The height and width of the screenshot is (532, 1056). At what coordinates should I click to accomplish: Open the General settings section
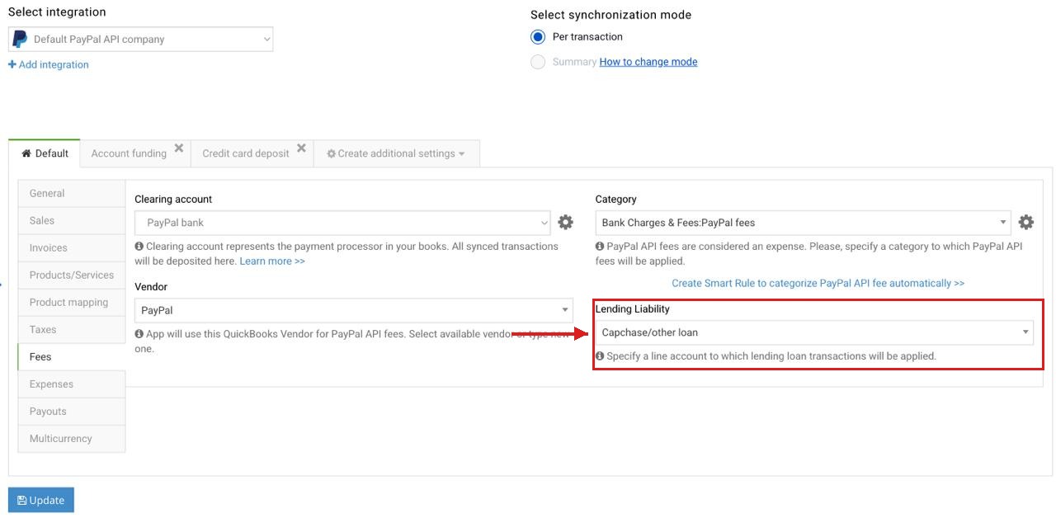pyautogui.click(x=72, y=193)
